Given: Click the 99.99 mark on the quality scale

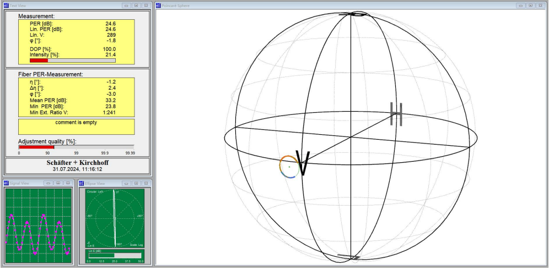Looking at the screenshot, I should click(130, 153).
